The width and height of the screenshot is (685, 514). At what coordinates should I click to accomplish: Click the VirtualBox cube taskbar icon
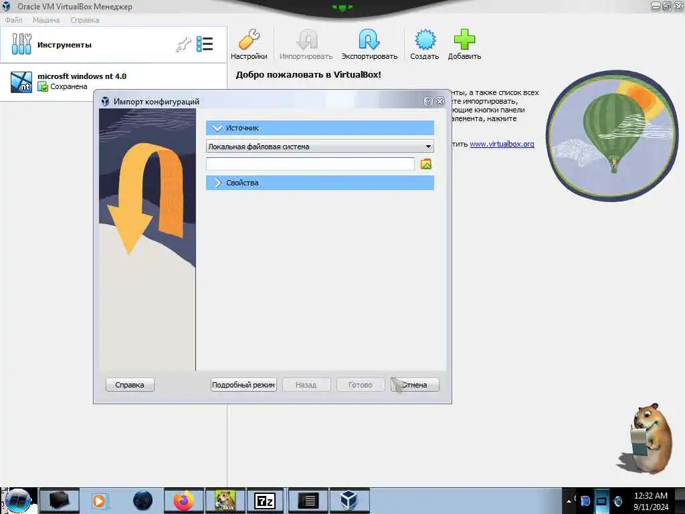349,501
